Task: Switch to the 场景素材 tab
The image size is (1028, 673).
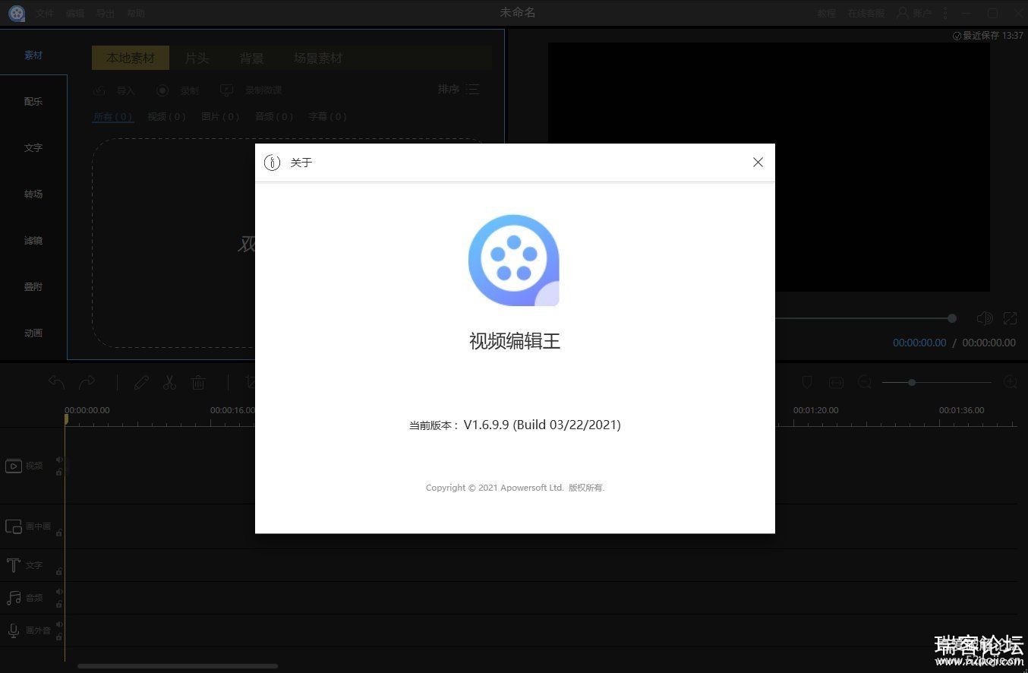Action: pos(318,58)
